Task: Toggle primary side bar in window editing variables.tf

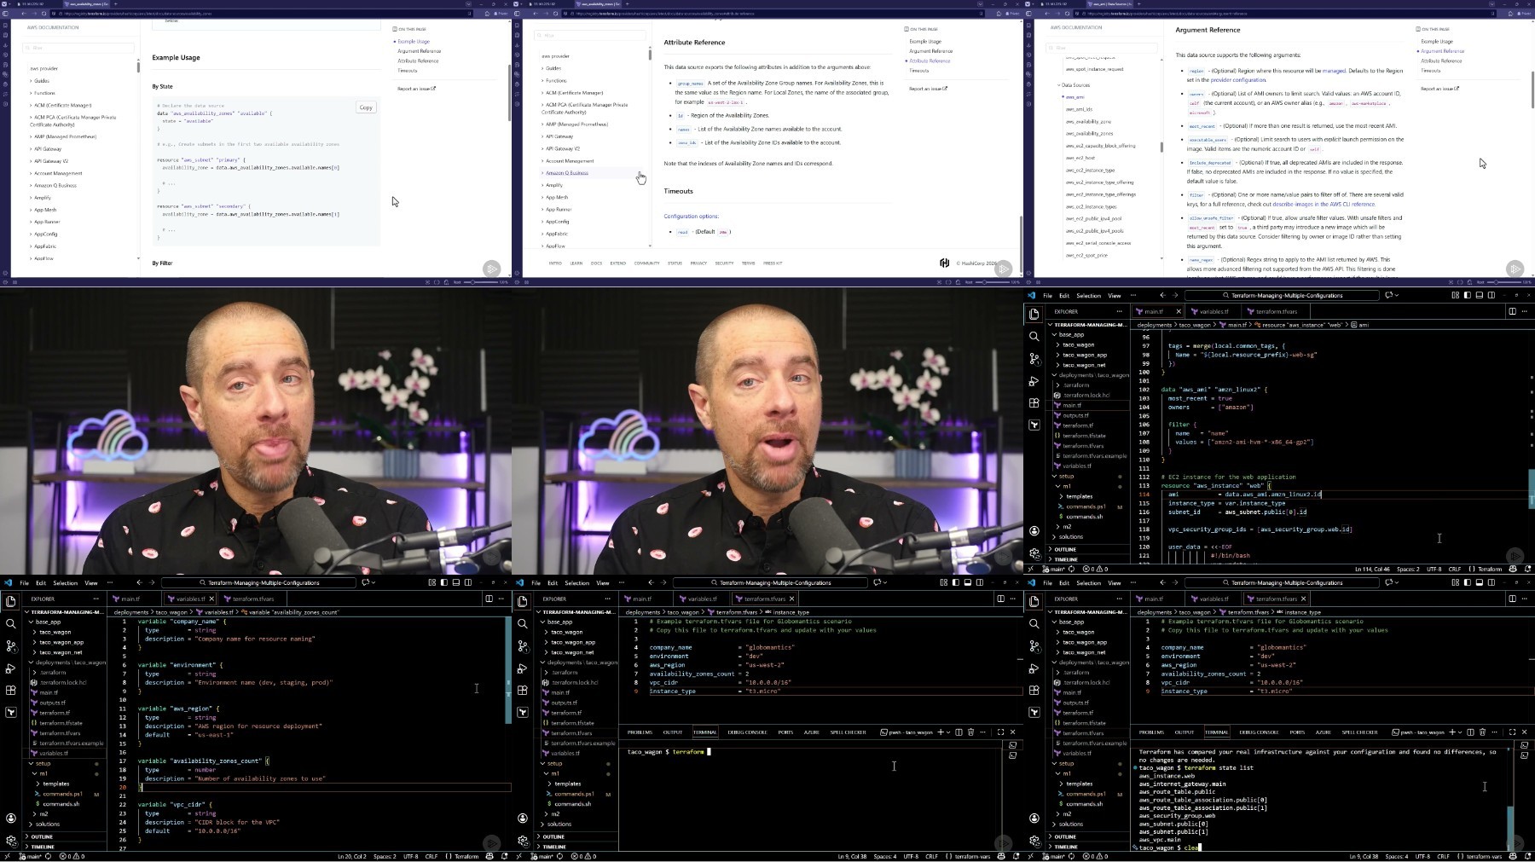Action: click(x=443, y=582)
